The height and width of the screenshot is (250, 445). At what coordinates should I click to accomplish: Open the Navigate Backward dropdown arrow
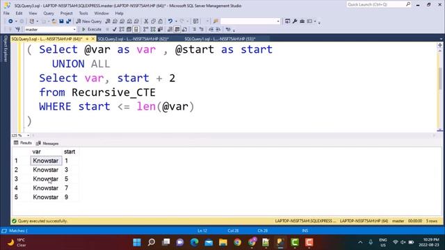coord(16,22)
